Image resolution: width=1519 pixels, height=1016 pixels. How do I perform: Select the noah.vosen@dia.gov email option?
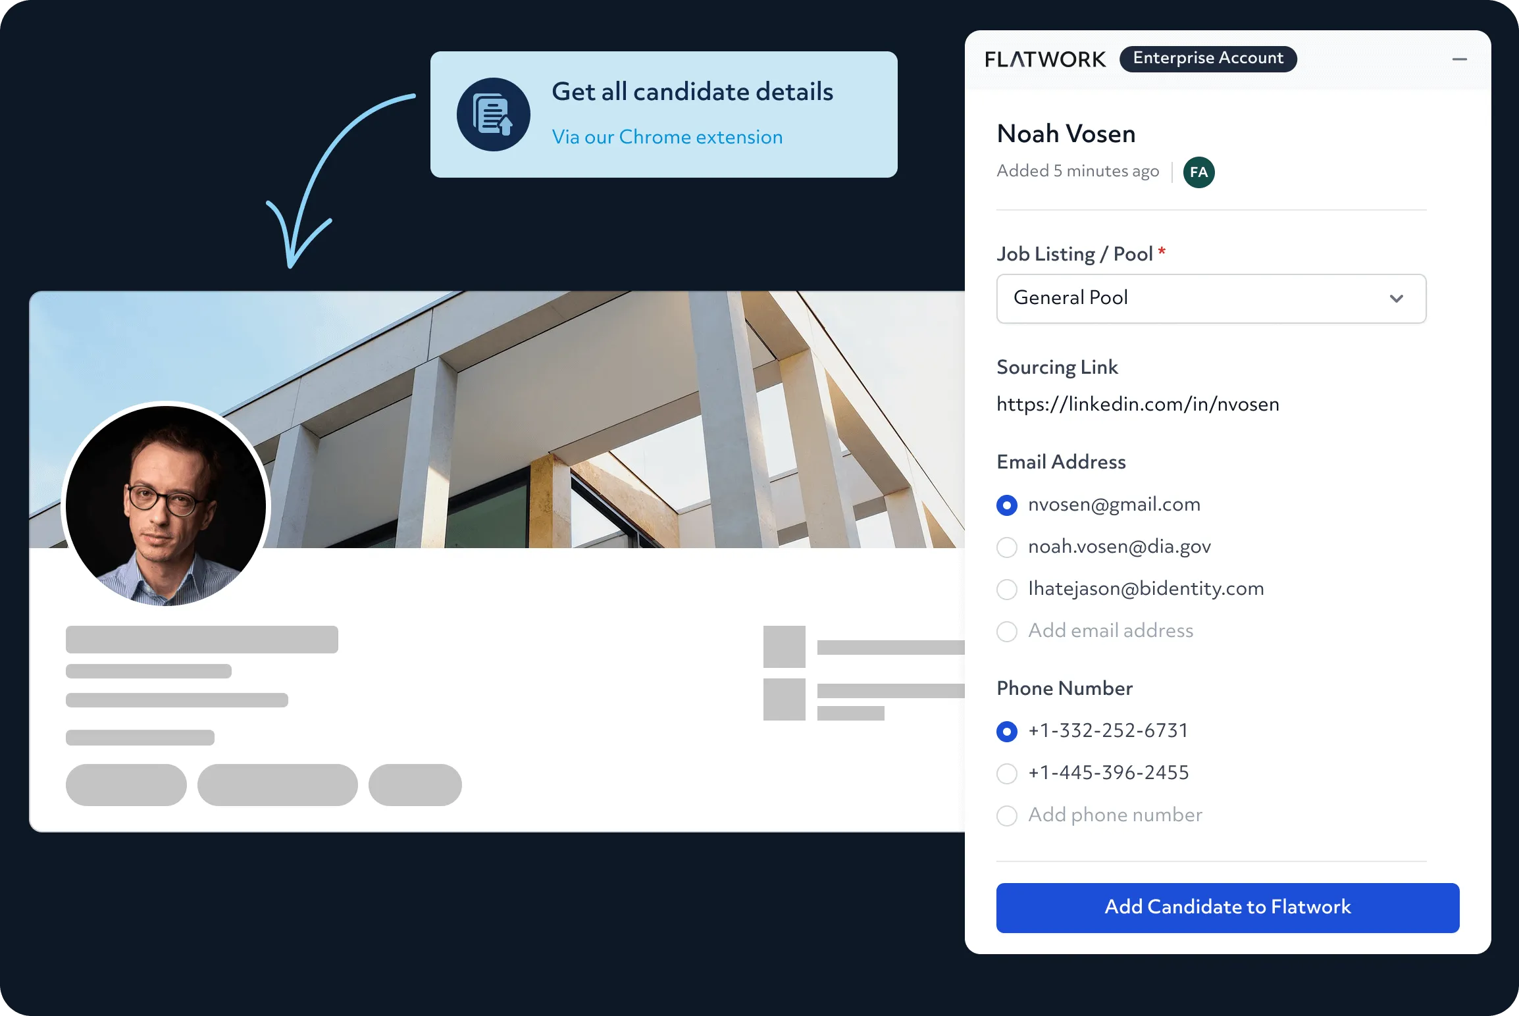1006,547
